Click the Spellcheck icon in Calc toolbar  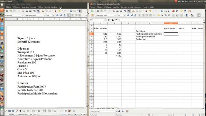[x=125, y=11]
